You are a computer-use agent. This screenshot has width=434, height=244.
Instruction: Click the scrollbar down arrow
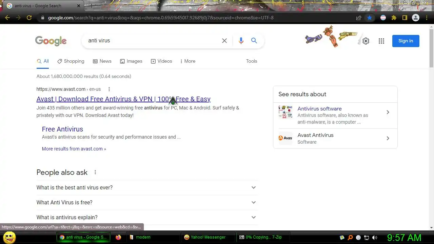pos(431,228)
